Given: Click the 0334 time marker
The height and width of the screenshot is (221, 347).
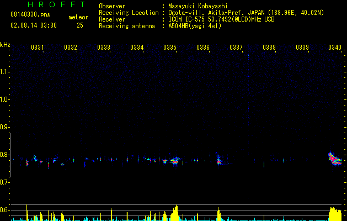Looking at the screenshot, I should pyautogui.click(x=137, y=47).
